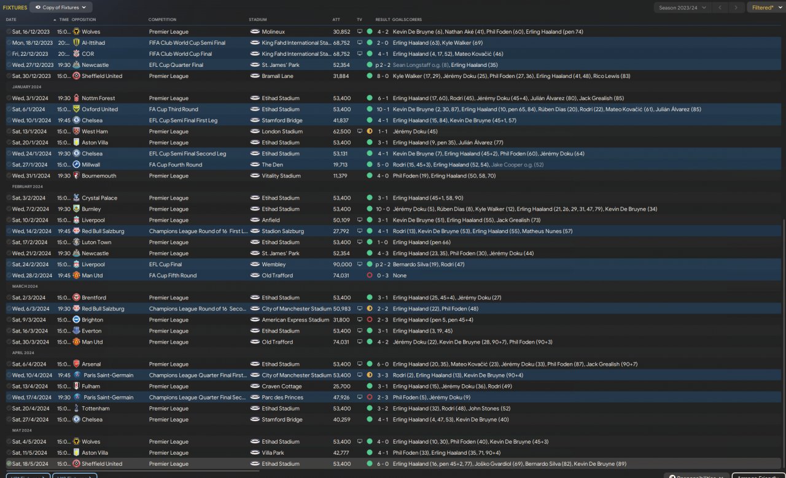The width and height of the screenshot is (786, 478).
Task: Click the Arsenal club badge
Action: pos(76,364)
